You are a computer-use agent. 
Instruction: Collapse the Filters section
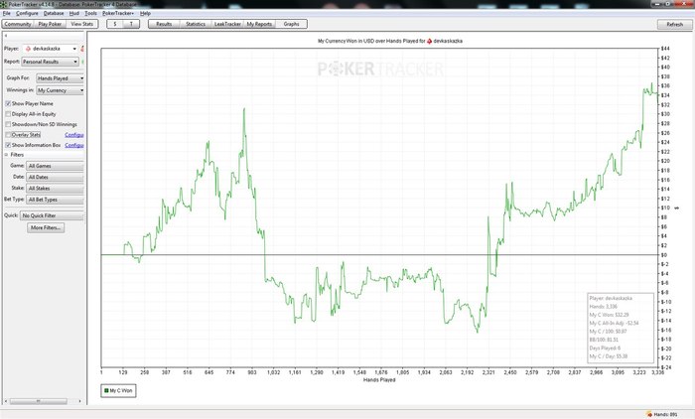tap(6, 155)
